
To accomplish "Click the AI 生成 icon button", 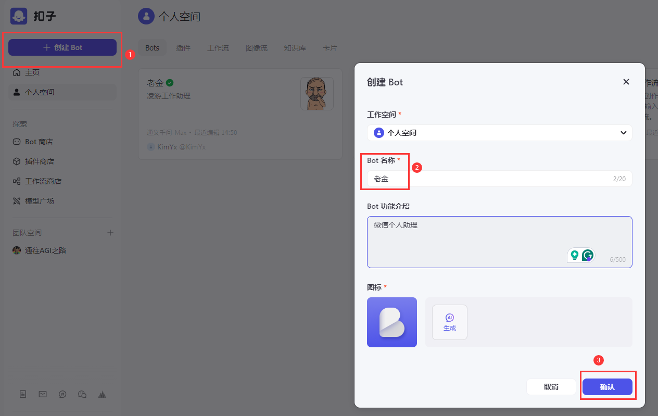I will (x=450, y=322).
